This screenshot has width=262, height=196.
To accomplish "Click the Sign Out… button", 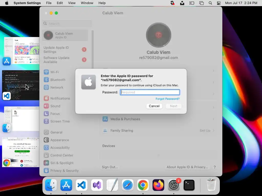I will (110, 167).
